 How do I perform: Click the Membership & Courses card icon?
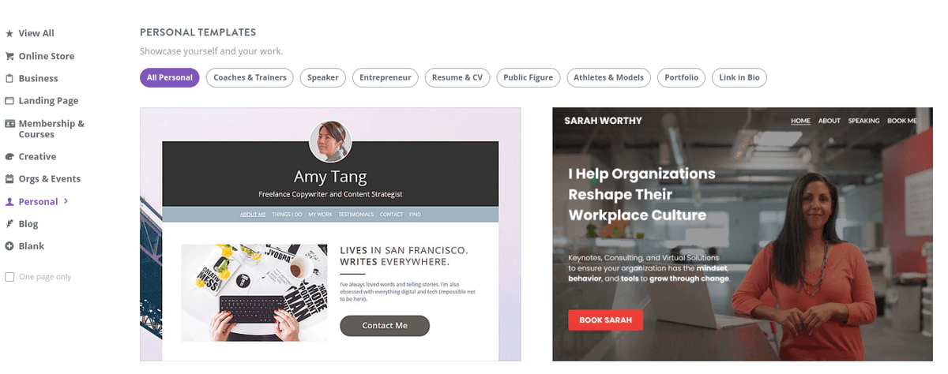click(9, 124)
